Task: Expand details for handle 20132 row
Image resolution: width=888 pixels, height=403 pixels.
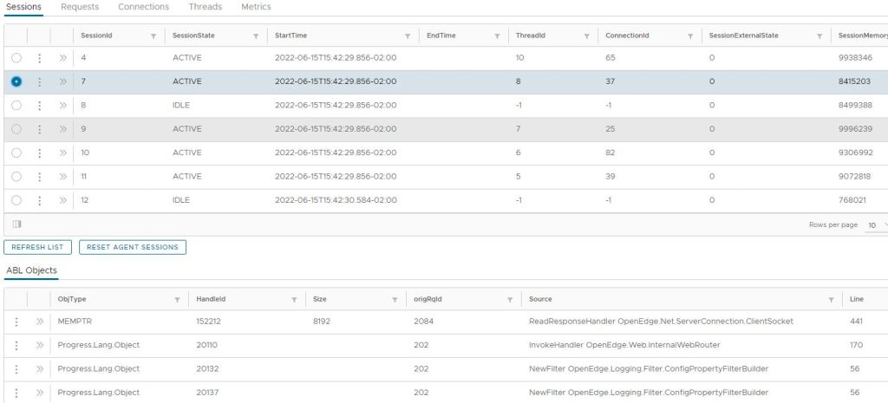Action: (x=39, y=369)
